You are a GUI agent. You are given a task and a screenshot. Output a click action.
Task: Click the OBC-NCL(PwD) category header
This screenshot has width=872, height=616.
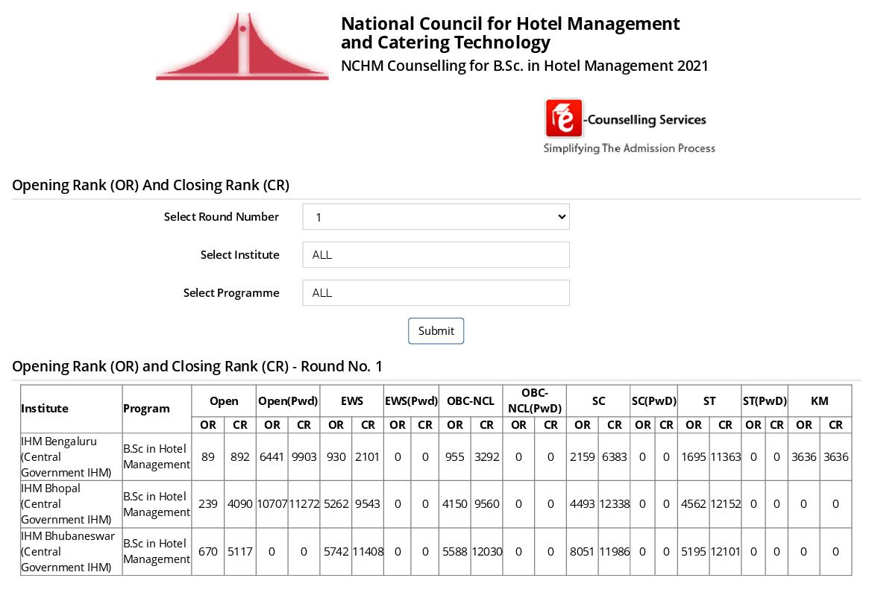pos(535,400)
